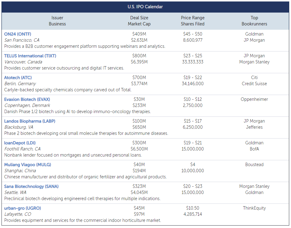Click Lafayette, CO location text
The width and height of the screenshot is (291, 228).
point(17,214)
